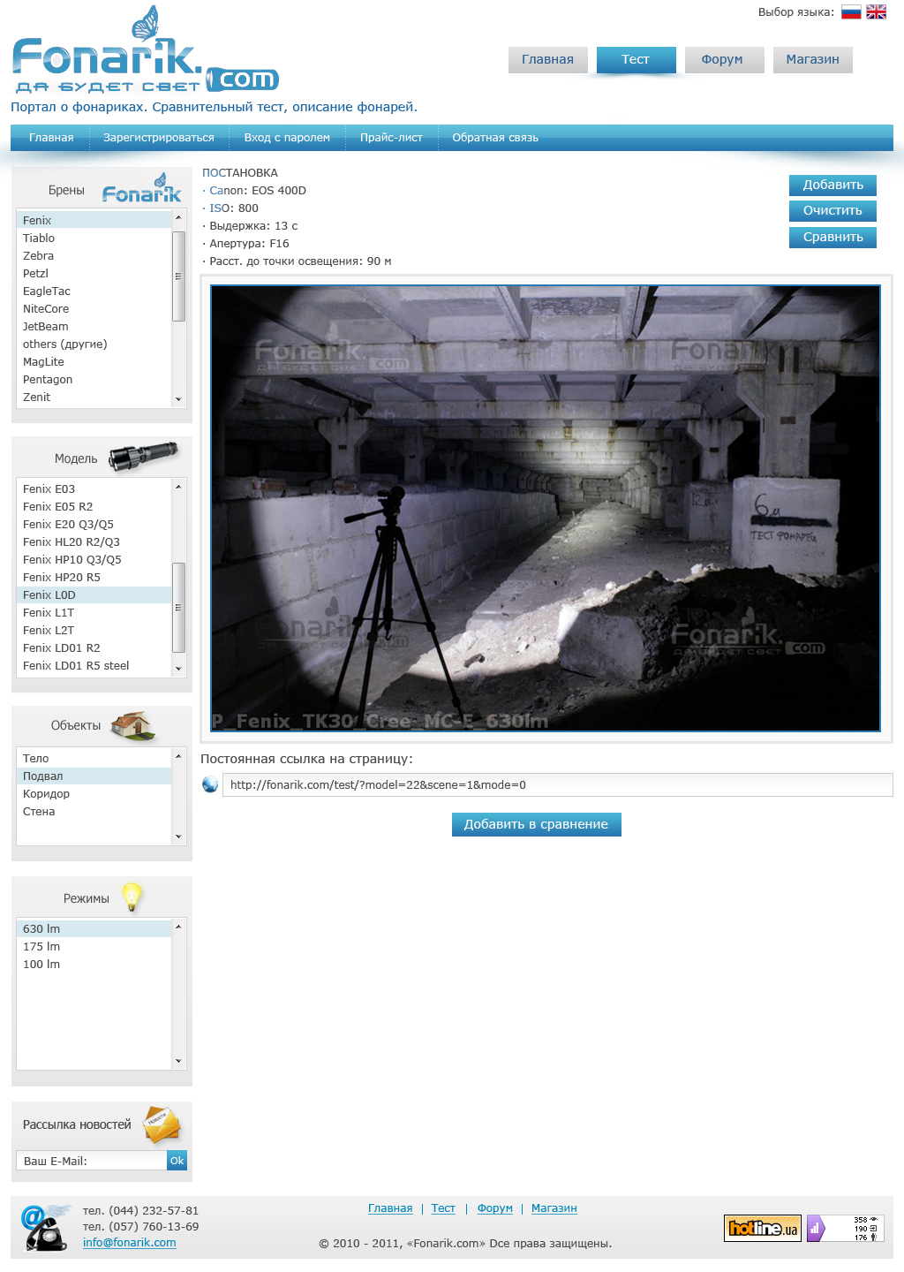The image size is (904, 1272).
Task: Switch language to Russian flag
Action: coord(850,12)
